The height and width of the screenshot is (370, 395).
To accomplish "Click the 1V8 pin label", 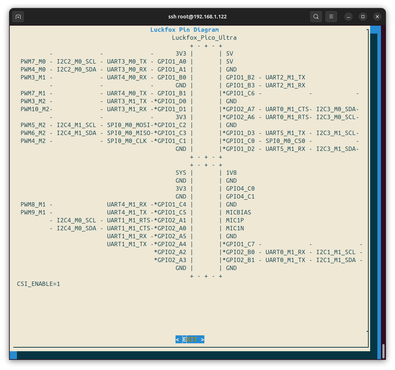I will coord(231,173).
